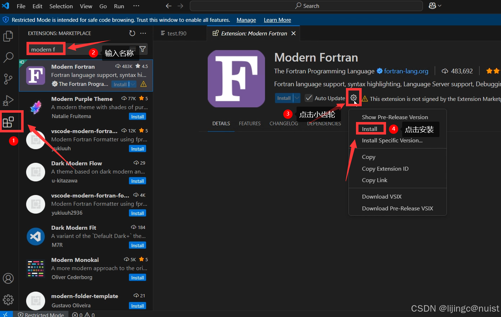
Task: Choose Download Pre-Release VSIX
Action: click(398, 208)
